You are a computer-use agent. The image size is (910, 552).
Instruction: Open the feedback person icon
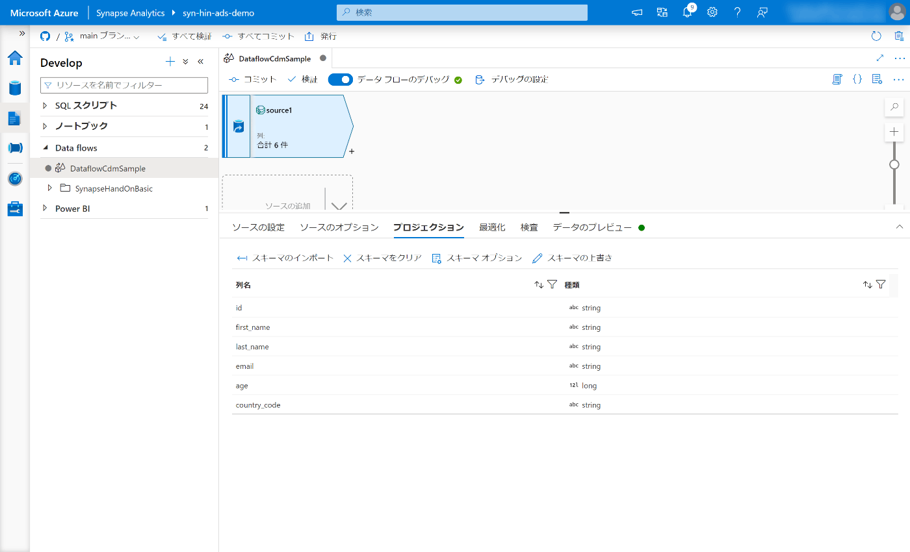tap(763, 12)
